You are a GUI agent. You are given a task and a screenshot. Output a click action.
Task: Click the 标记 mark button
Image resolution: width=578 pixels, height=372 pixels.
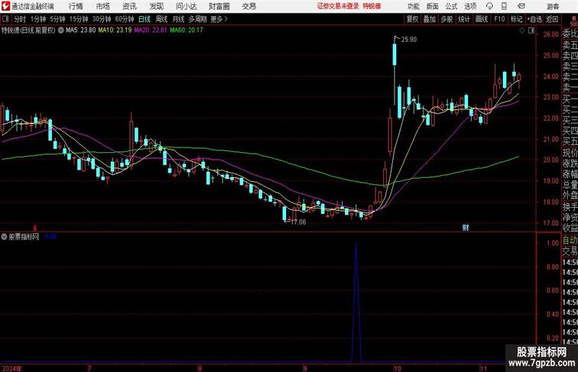(516, 19)
